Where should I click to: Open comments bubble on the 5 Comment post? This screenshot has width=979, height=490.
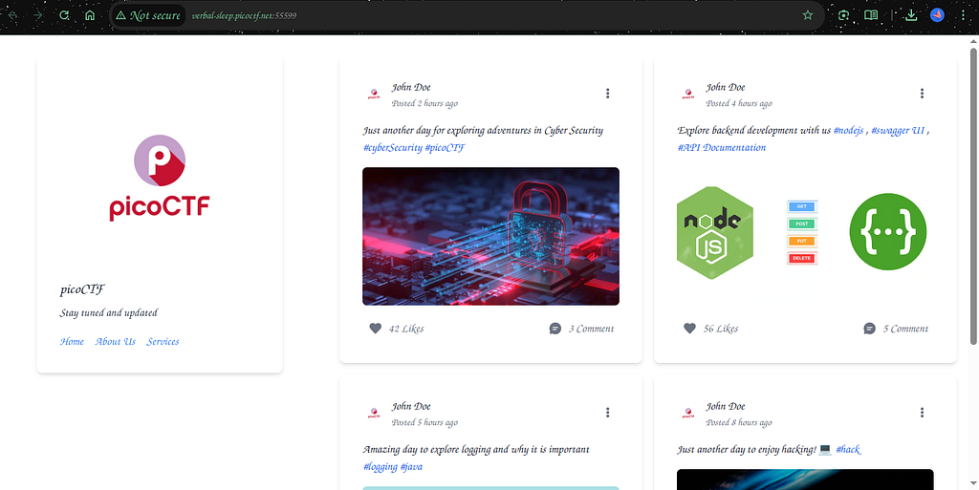pyautogui.click(x=869, y=329)
